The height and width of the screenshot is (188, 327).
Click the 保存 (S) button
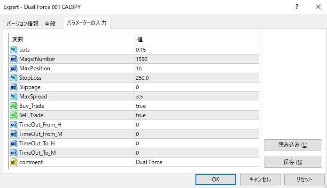(293, 162)
